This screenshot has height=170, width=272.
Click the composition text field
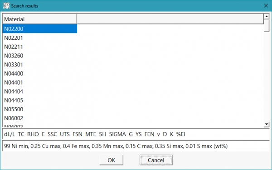(x=136, y=146)
